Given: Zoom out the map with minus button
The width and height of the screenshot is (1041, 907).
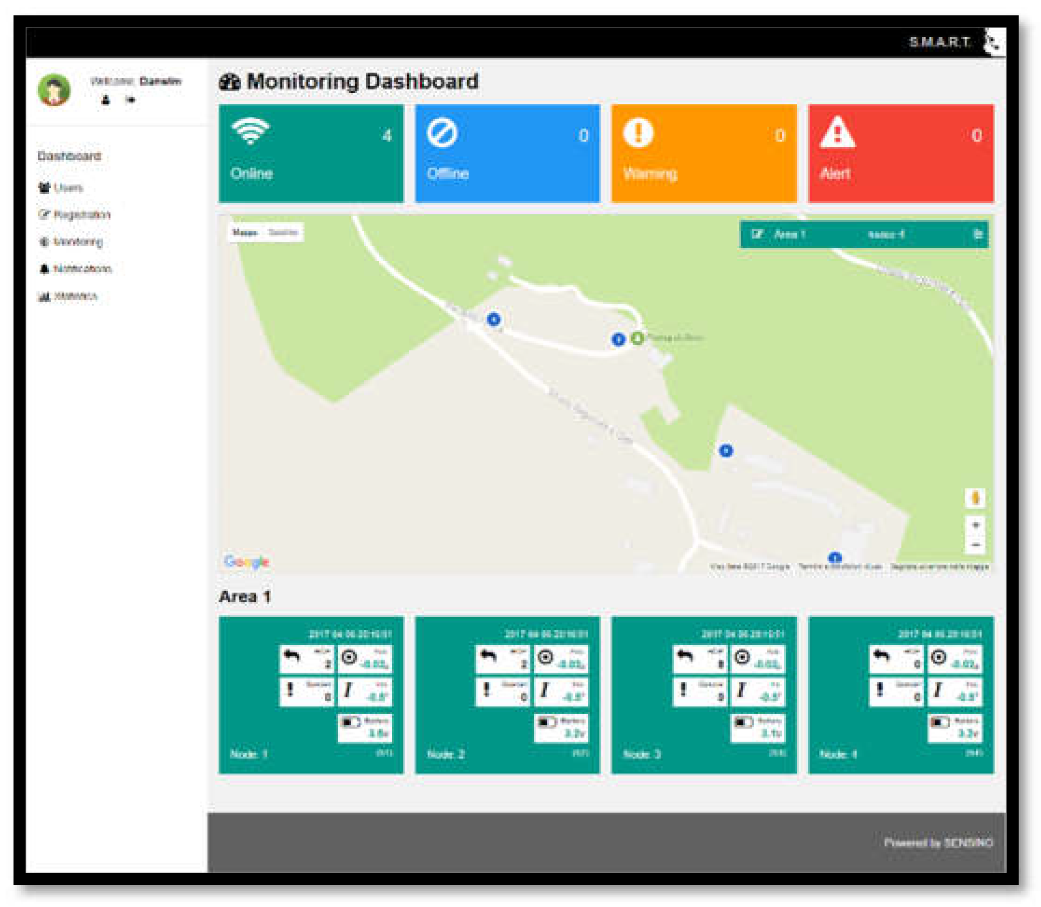Looking at the screenshot, I should pos(975,545).
